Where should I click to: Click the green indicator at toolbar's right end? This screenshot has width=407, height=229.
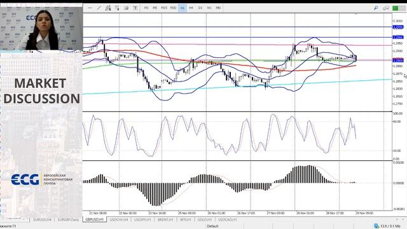396,8
